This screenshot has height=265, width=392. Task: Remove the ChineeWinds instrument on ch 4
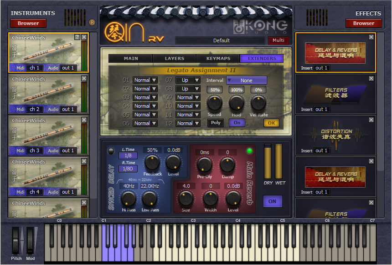click(x=84, y=161)
